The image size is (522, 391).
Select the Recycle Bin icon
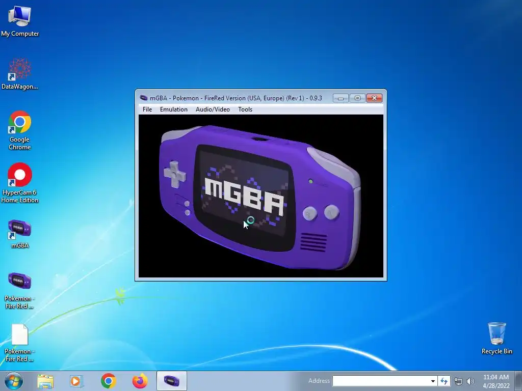click(x=497, y=338)
